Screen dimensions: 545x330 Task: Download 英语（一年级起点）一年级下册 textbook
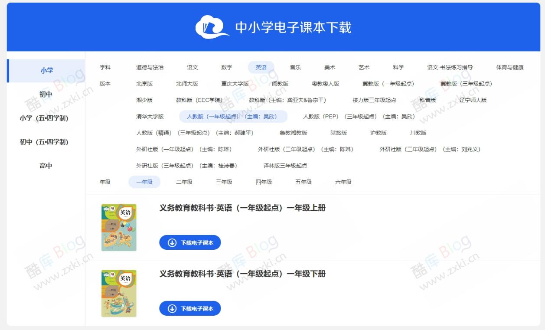(189, 308)
